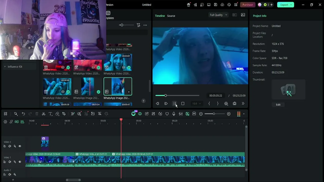Hide the Video 1 track
This screenshot has width=324, height=182.
(x=20, y=162)
